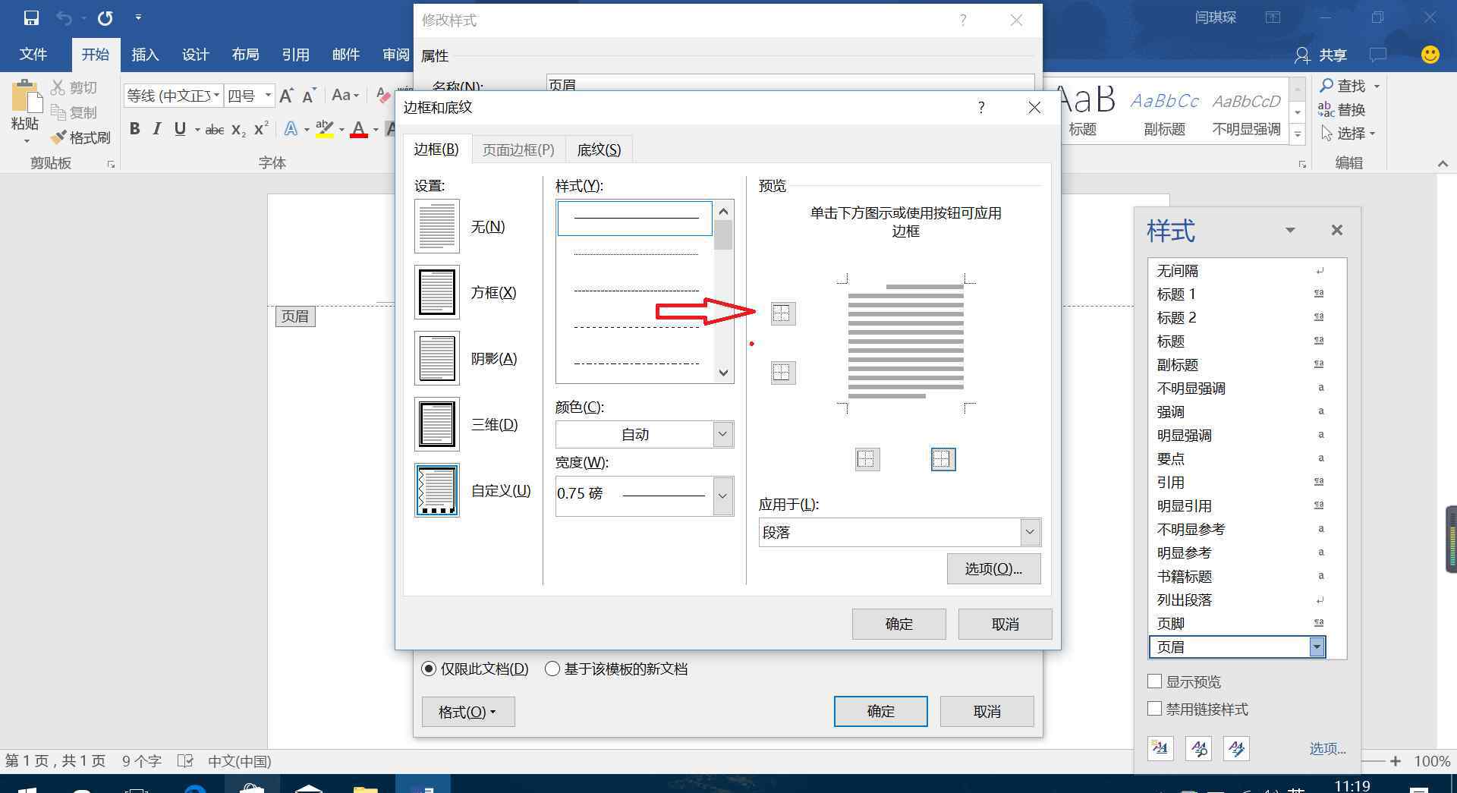This screenshot has height=793, width=1457.
Task: Open the Format (格式) dropdown button
Action: (468, 712)
